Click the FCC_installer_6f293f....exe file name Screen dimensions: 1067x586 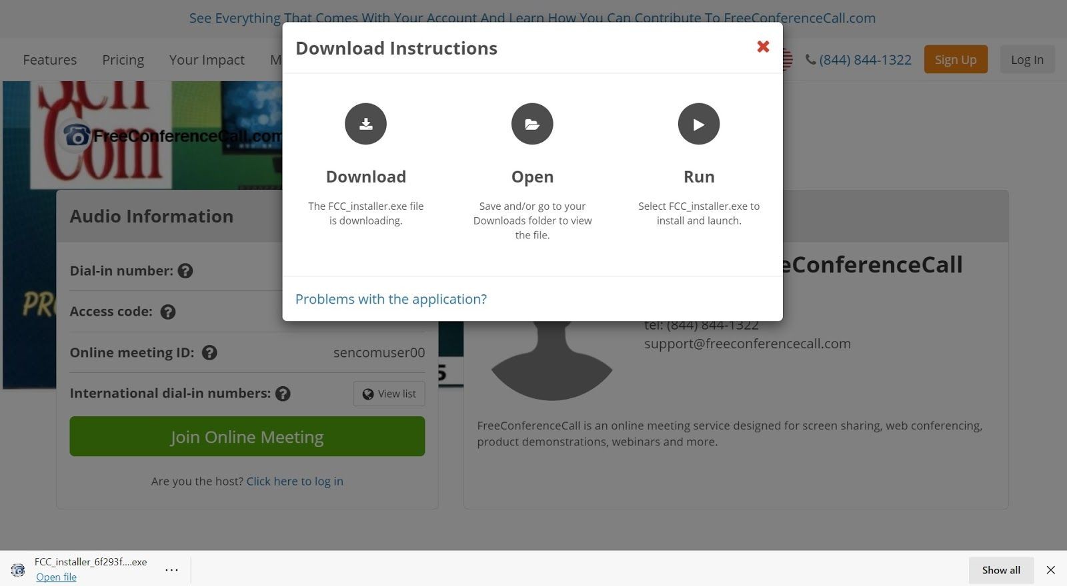click(x=91, y=562)
